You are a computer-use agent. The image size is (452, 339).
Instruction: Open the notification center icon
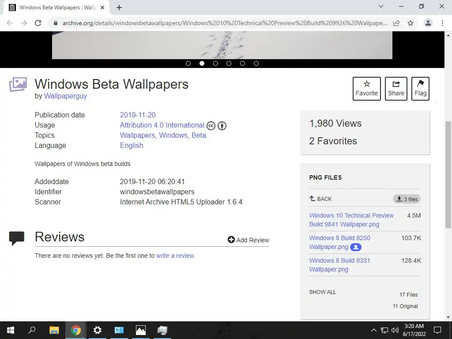437,330
